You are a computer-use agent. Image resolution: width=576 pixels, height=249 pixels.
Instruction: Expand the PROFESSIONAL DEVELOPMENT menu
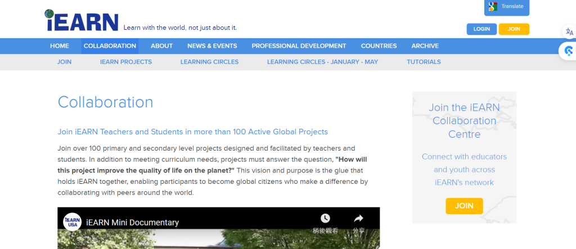pyautogui.click(x=299, y=46)
